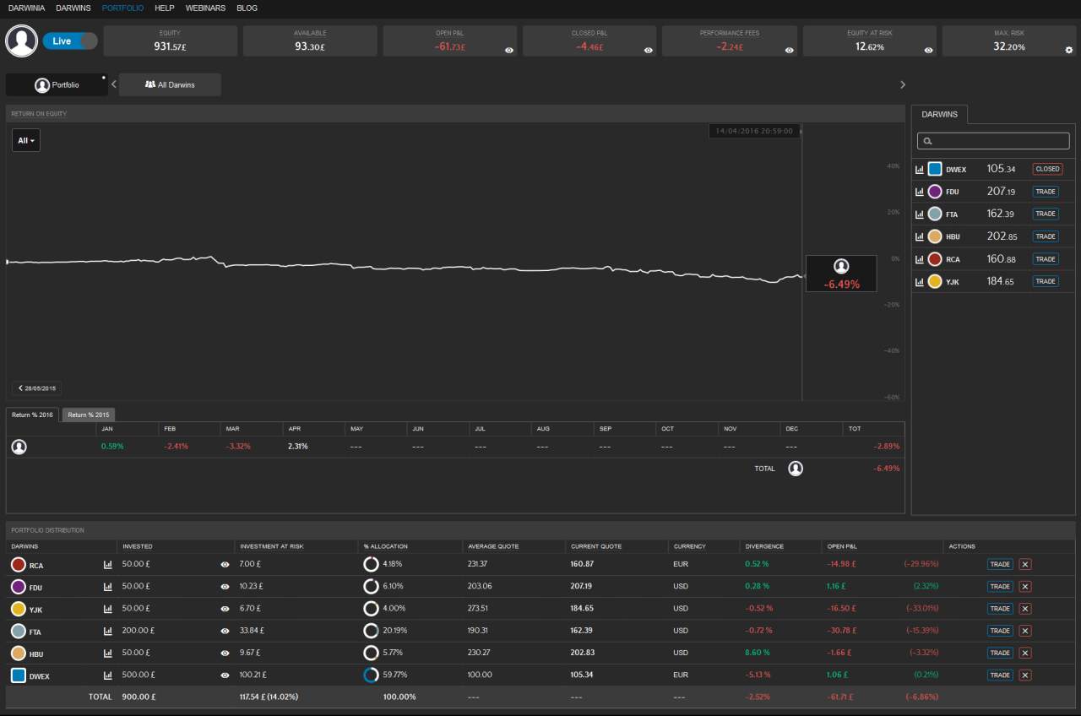The height and width of the screenshot is (716, 1081).
Task: Click the blue DWEX square in the Darwins list
Action: pos(935,169)
